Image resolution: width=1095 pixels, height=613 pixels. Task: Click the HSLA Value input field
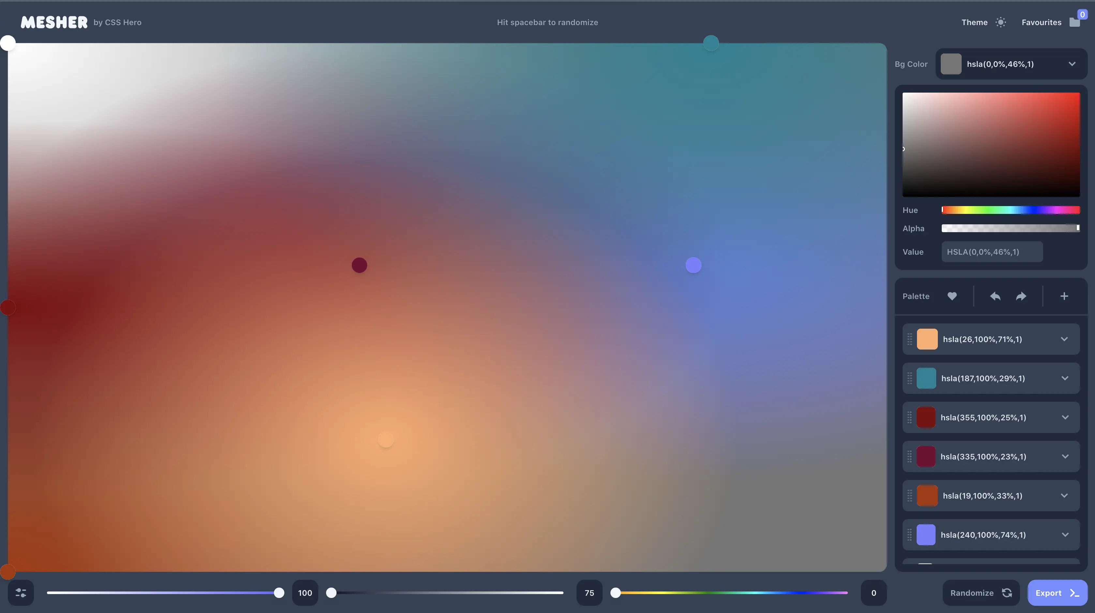992,252
